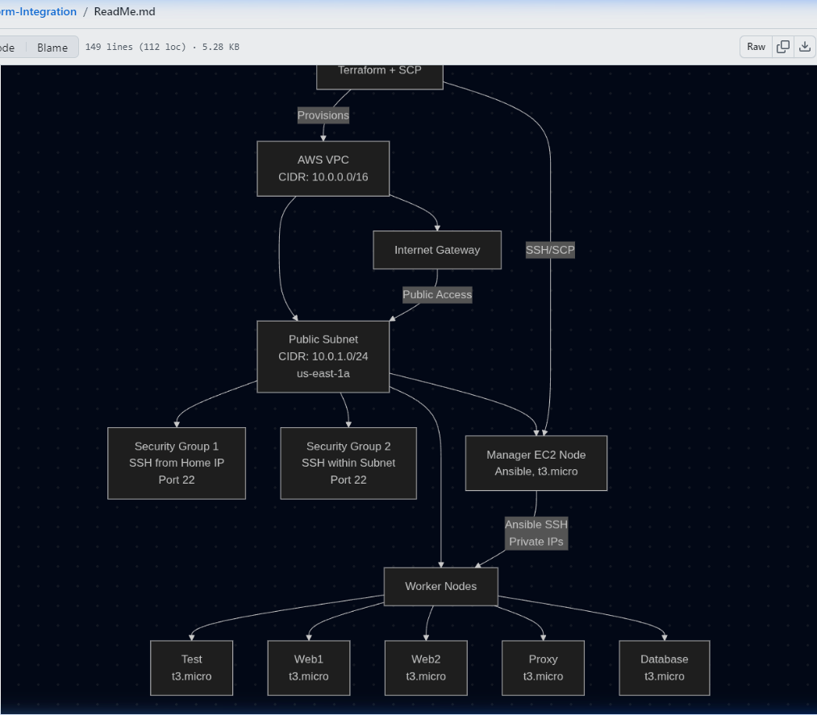Click the copy raw file icon
This screenshot has width=817, height=715.
[x=782, y=47]
